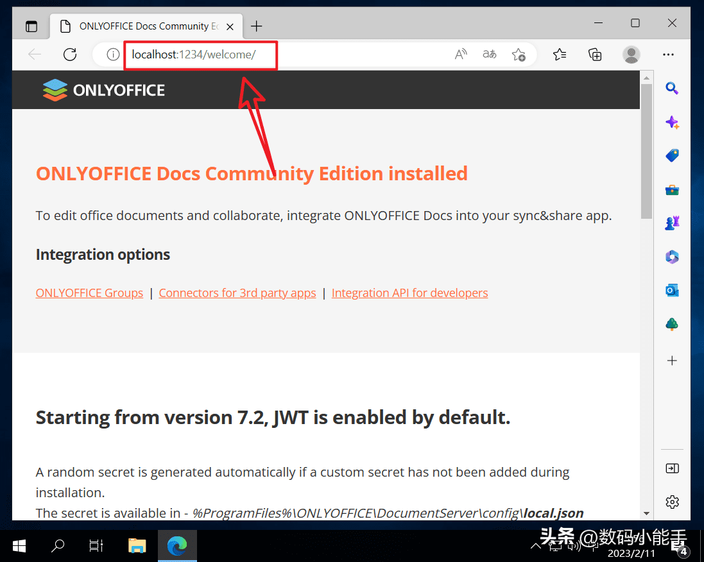Open a new browser tab
Screen dimensions: 704x562
(257, 26)
